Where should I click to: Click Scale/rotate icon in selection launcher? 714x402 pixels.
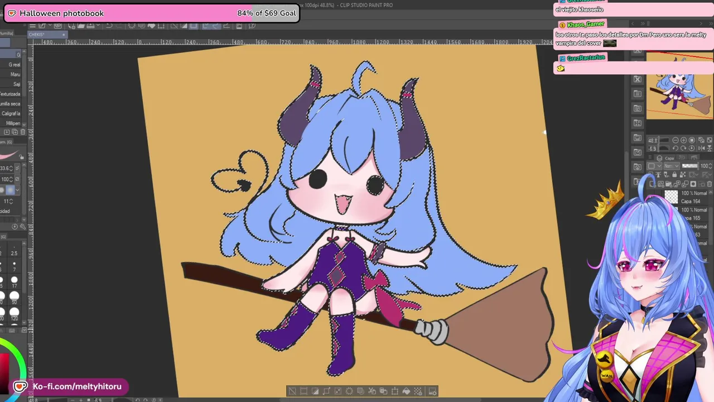[395, 391]
